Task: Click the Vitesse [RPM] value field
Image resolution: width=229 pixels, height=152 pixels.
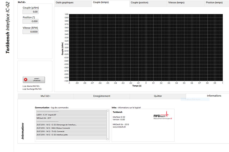Action: pyautogui.click(x=31, y=32)
